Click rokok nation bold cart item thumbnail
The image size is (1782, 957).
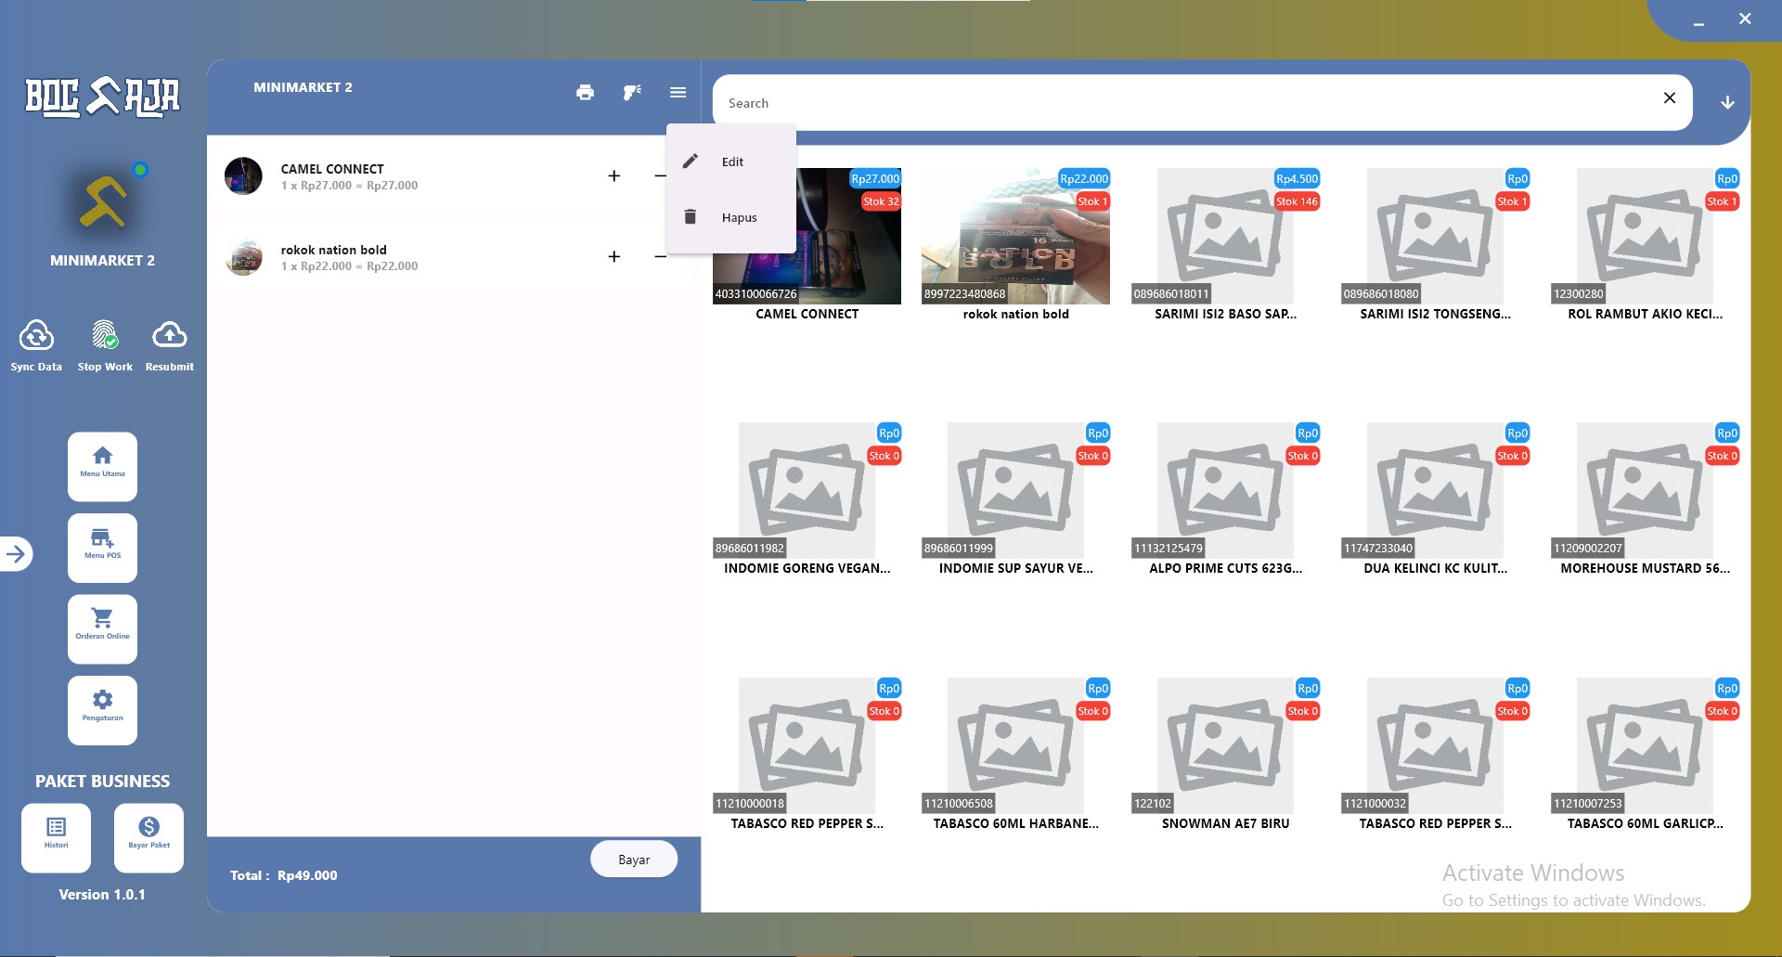point(243,257)
